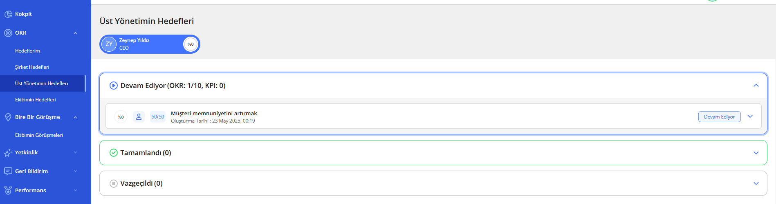Collapse the Devam Ediyor section
The width and height of the screenshot is (776, 204).
pos(756,86)
